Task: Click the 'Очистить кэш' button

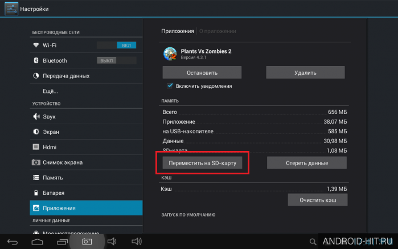Action: tap(318, 200)
